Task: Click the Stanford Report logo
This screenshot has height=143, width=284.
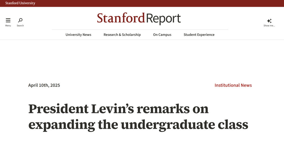Action: [139, 18]
